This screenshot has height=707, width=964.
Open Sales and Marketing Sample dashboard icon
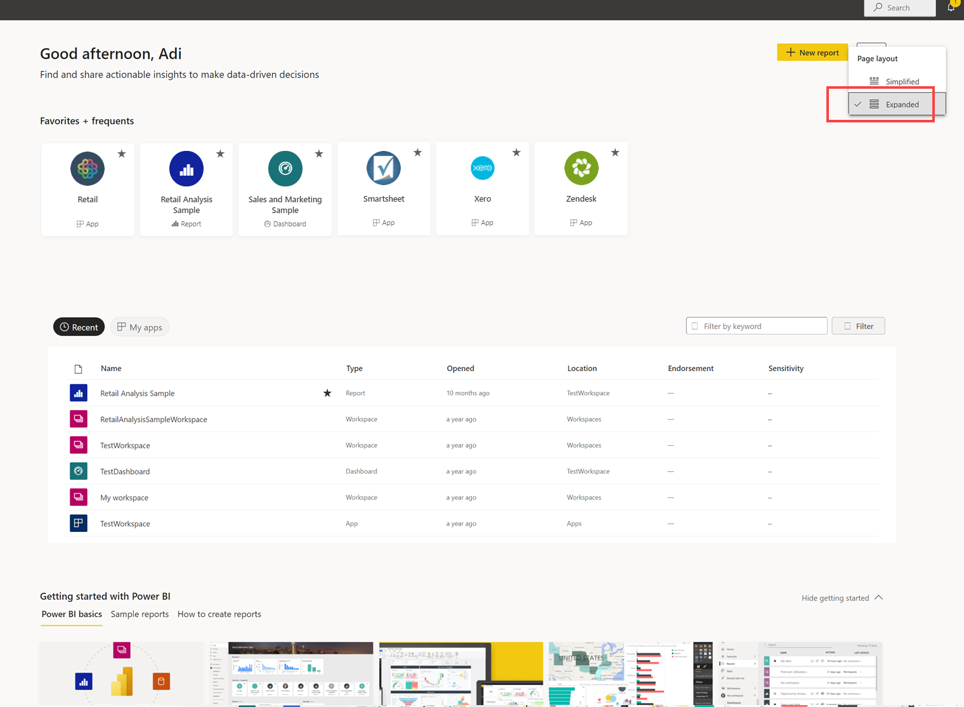click(285, 169)
